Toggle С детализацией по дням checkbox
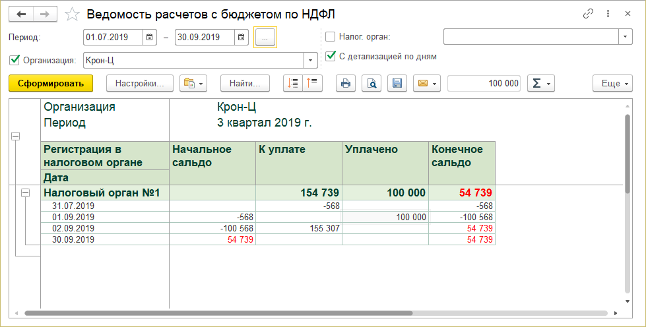Viewport: 646px width, 327px height. coord(331,57)
